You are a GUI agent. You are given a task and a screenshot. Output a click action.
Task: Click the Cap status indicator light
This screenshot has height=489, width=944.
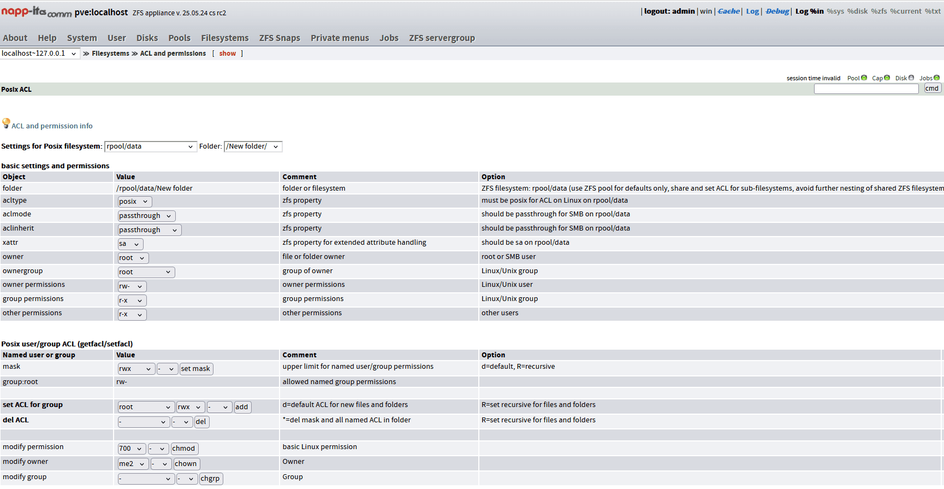click(887, 78)
